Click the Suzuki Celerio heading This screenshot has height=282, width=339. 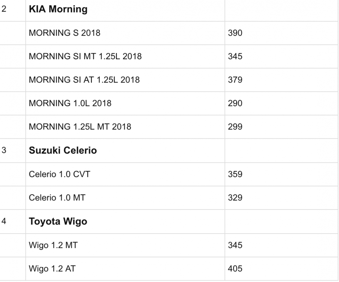pos(63,150)
